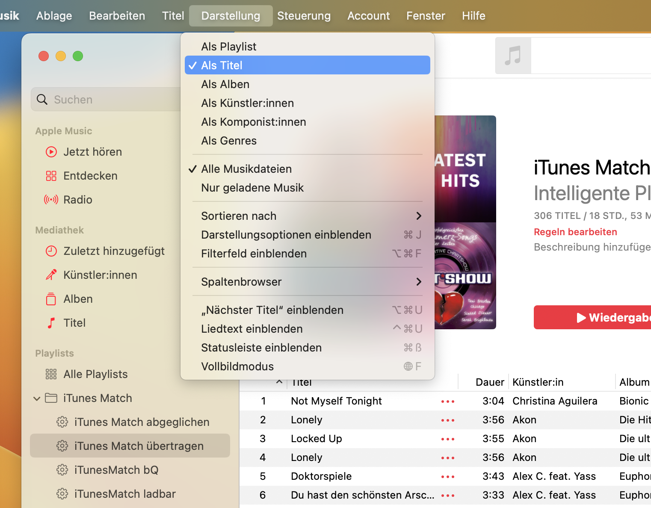Viewport: 651px width, 508px height.
Task: Toggle Statusleiste einblenden menu entry
Action: coord(308,348)
